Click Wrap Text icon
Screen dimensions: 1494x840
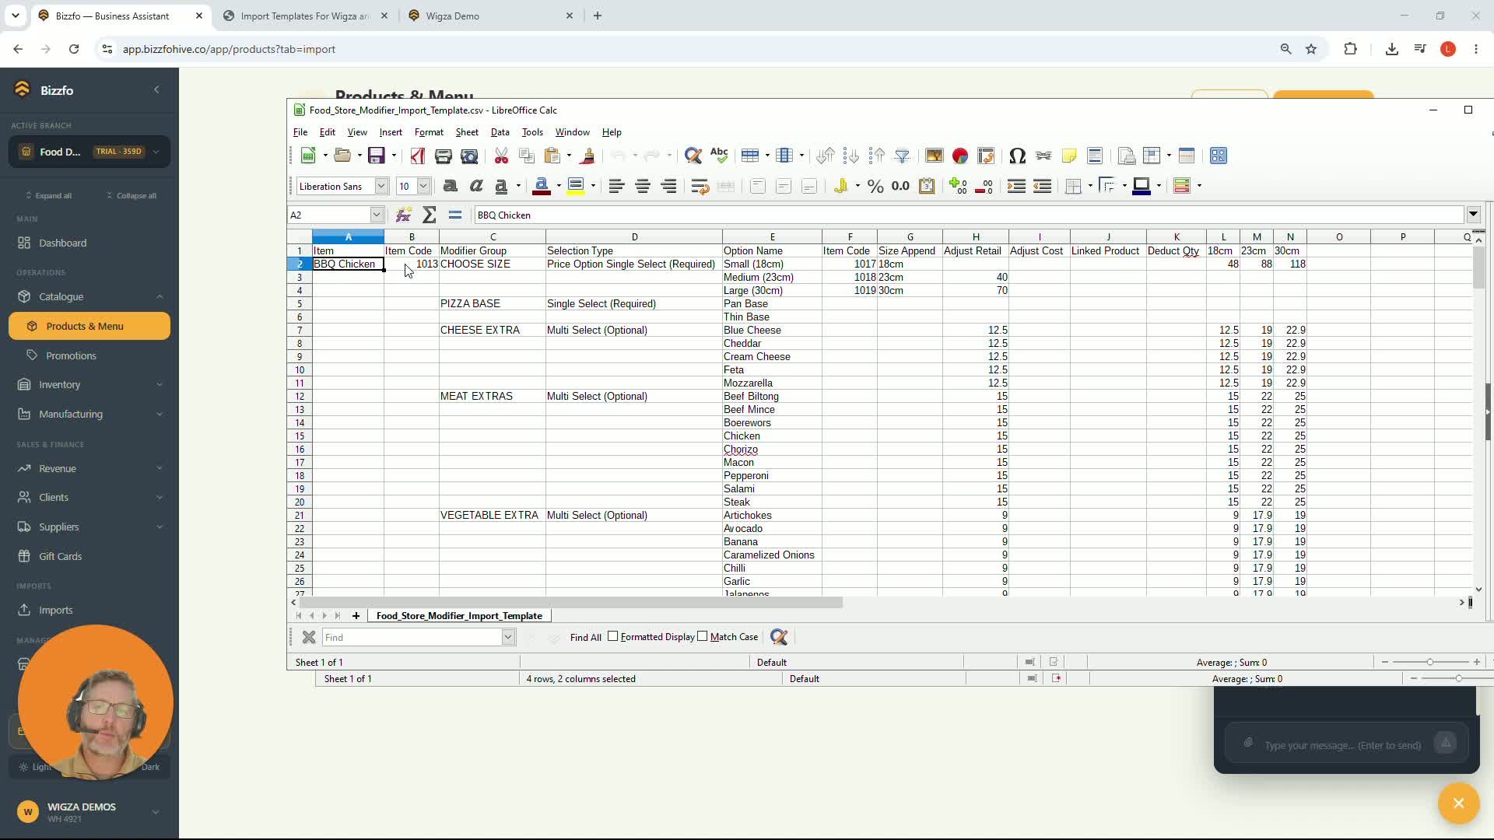click(700, 186)
